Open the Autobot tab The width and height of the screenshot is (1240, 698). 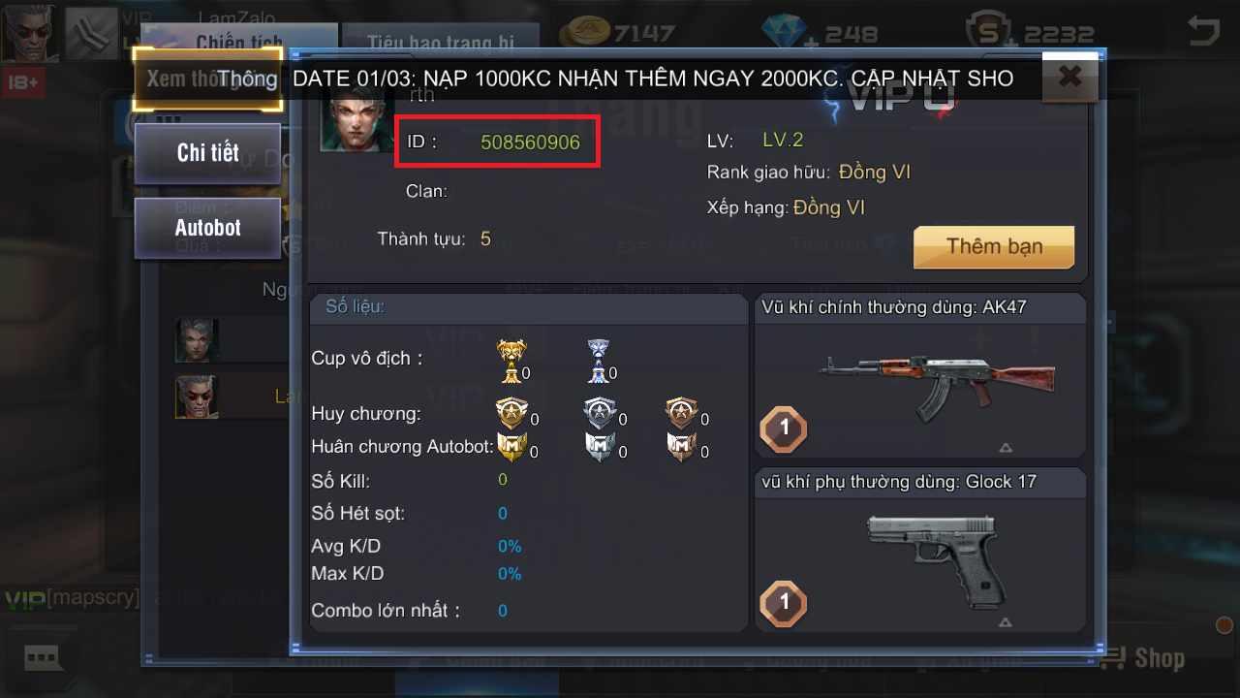coord(207,229)
